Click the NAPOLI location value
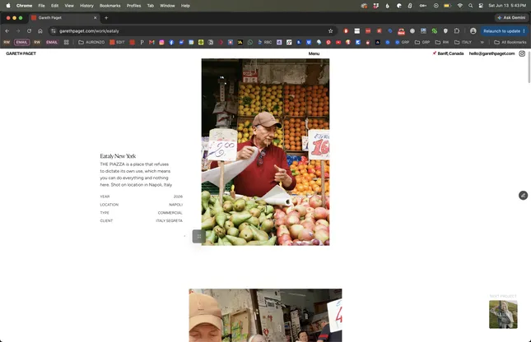 click(x=175, y=205)
